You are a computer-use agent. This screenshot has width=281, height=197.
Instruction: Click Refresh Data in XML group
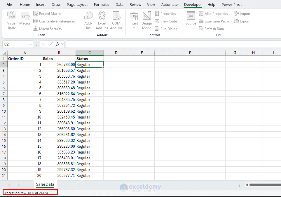click(x=211, y=29)
